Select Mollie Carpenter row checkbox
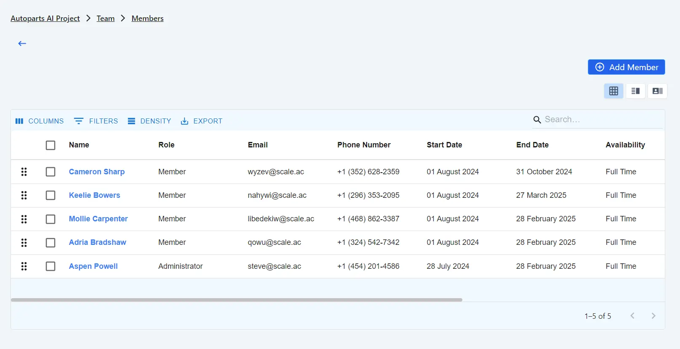This screenshot has height=349, width=680. pos(51,219)
